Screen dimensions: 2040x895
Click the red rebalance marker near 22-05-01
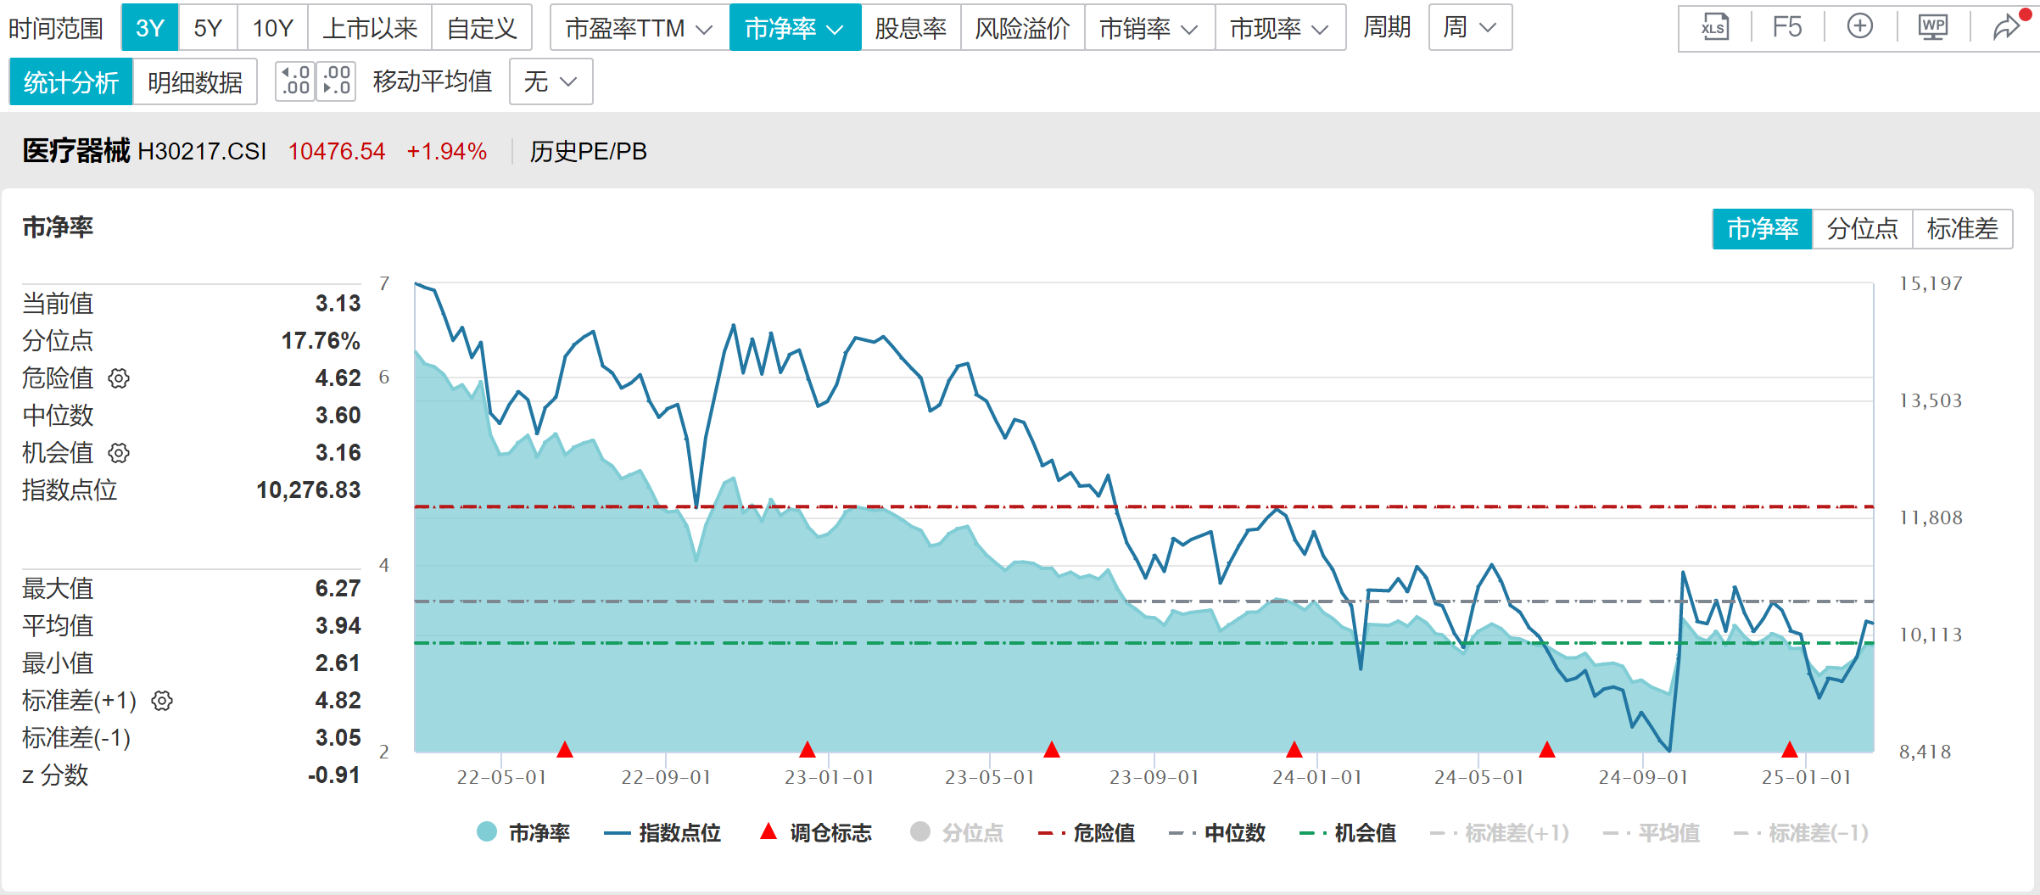565,749
